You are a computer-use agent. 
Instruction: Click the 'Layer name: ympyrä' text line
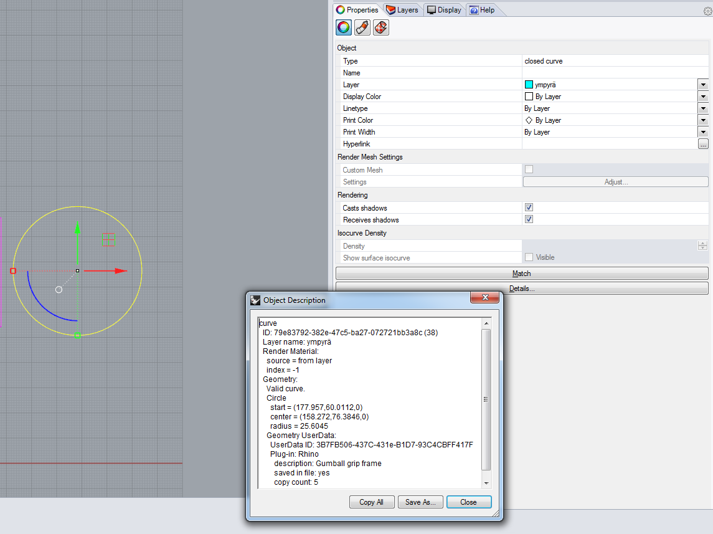pyautogui.click(x=297, y=342)
